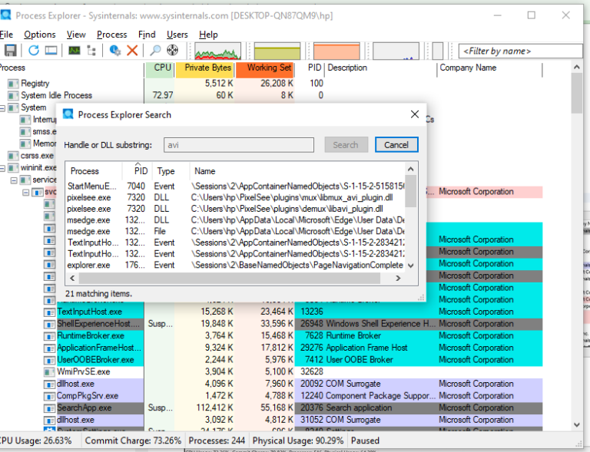Click the Handle or DLL substring field
This screenshot has width=590, height=452.
[239, 145]
